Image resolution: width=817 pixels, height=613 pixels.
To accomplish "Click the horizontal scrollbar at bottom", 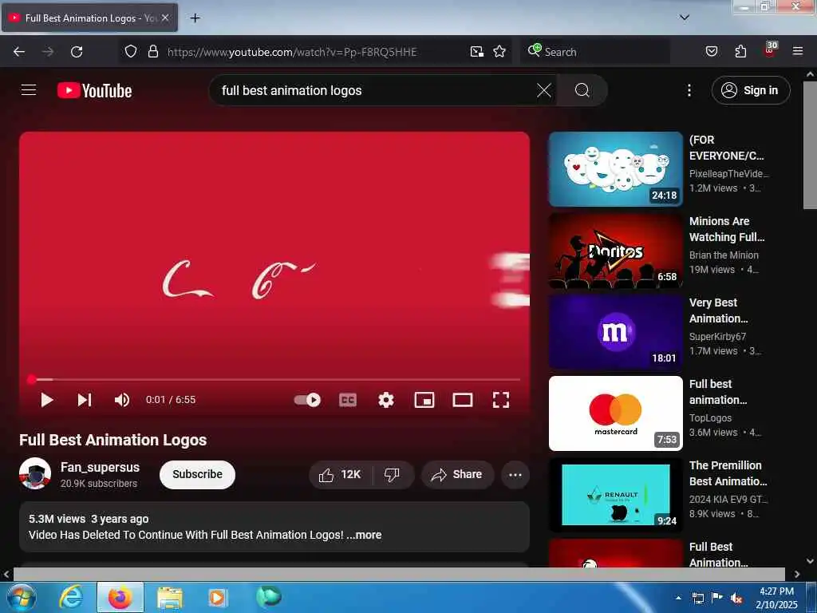I will [399, 574].
